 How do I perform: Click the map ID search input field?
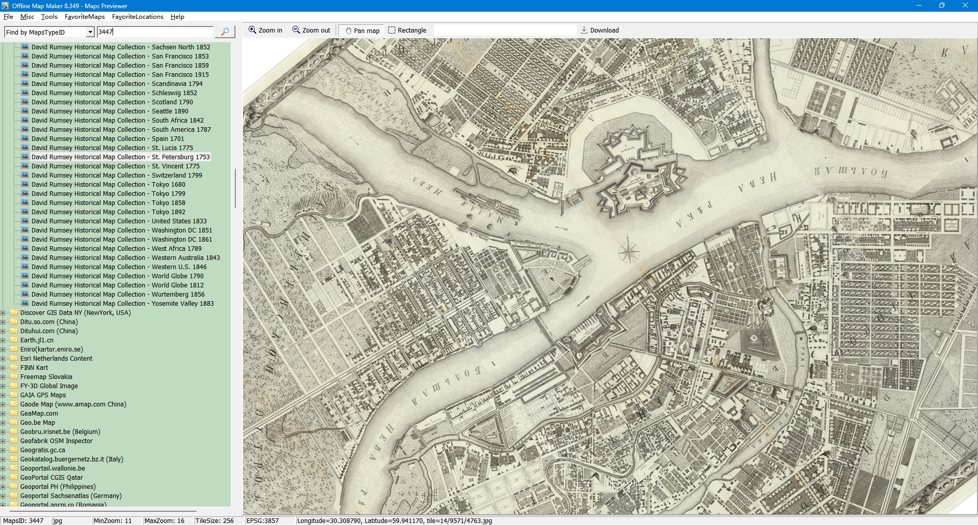[x=155, y=32]
